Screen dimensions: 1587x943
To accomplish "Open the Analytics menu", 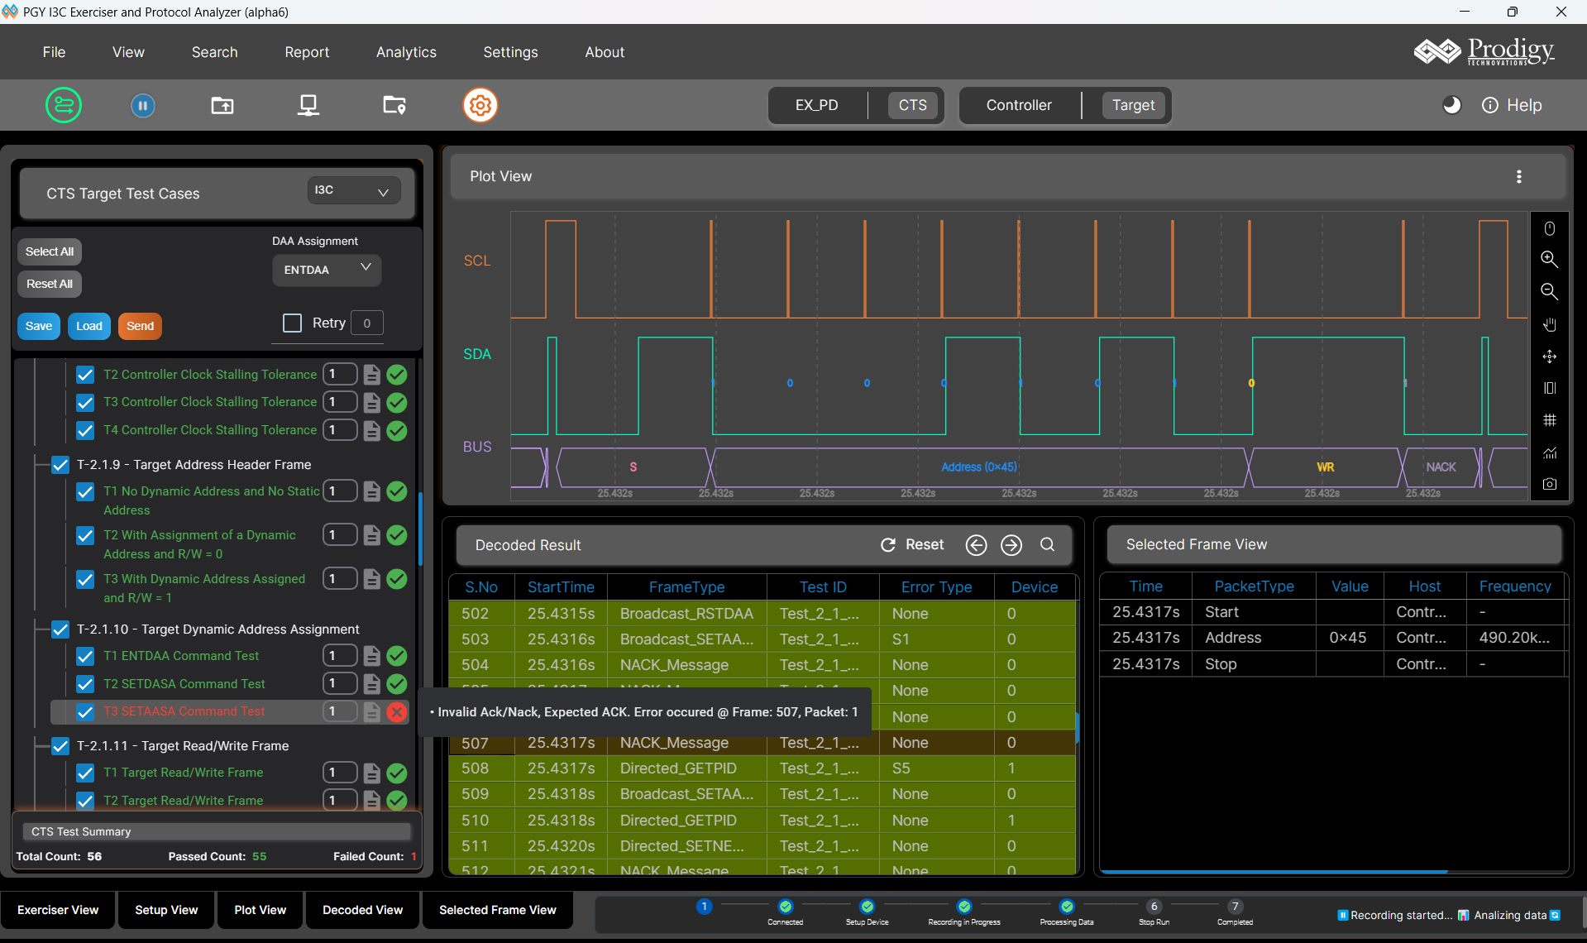I will (406, 52).
